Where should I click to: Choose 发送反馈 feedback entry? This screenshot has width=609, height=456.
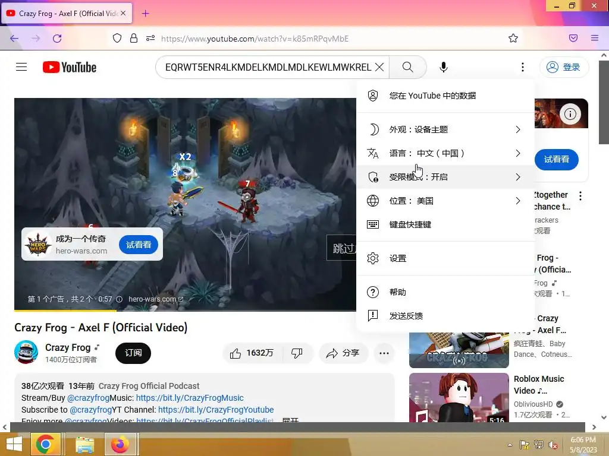(x=445, y=316)
